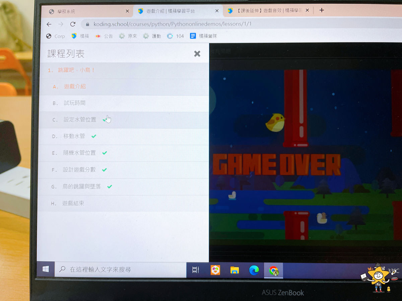Open lesson C. 設定水管位置
This screenshot has height=301, width=402.
point(123,120)
